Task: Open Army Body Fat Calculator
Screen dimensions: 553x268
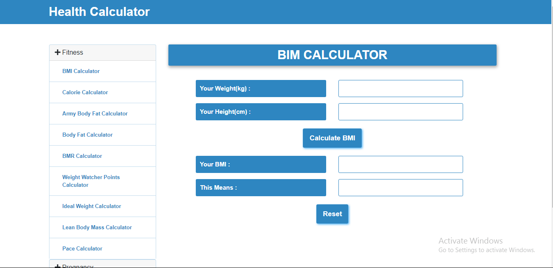Action: (x=95, y=113)
